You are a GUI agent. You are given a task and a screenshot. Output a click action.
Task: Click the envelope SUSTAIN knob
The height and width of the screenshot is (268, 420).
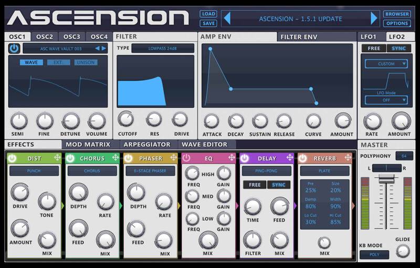260,121
